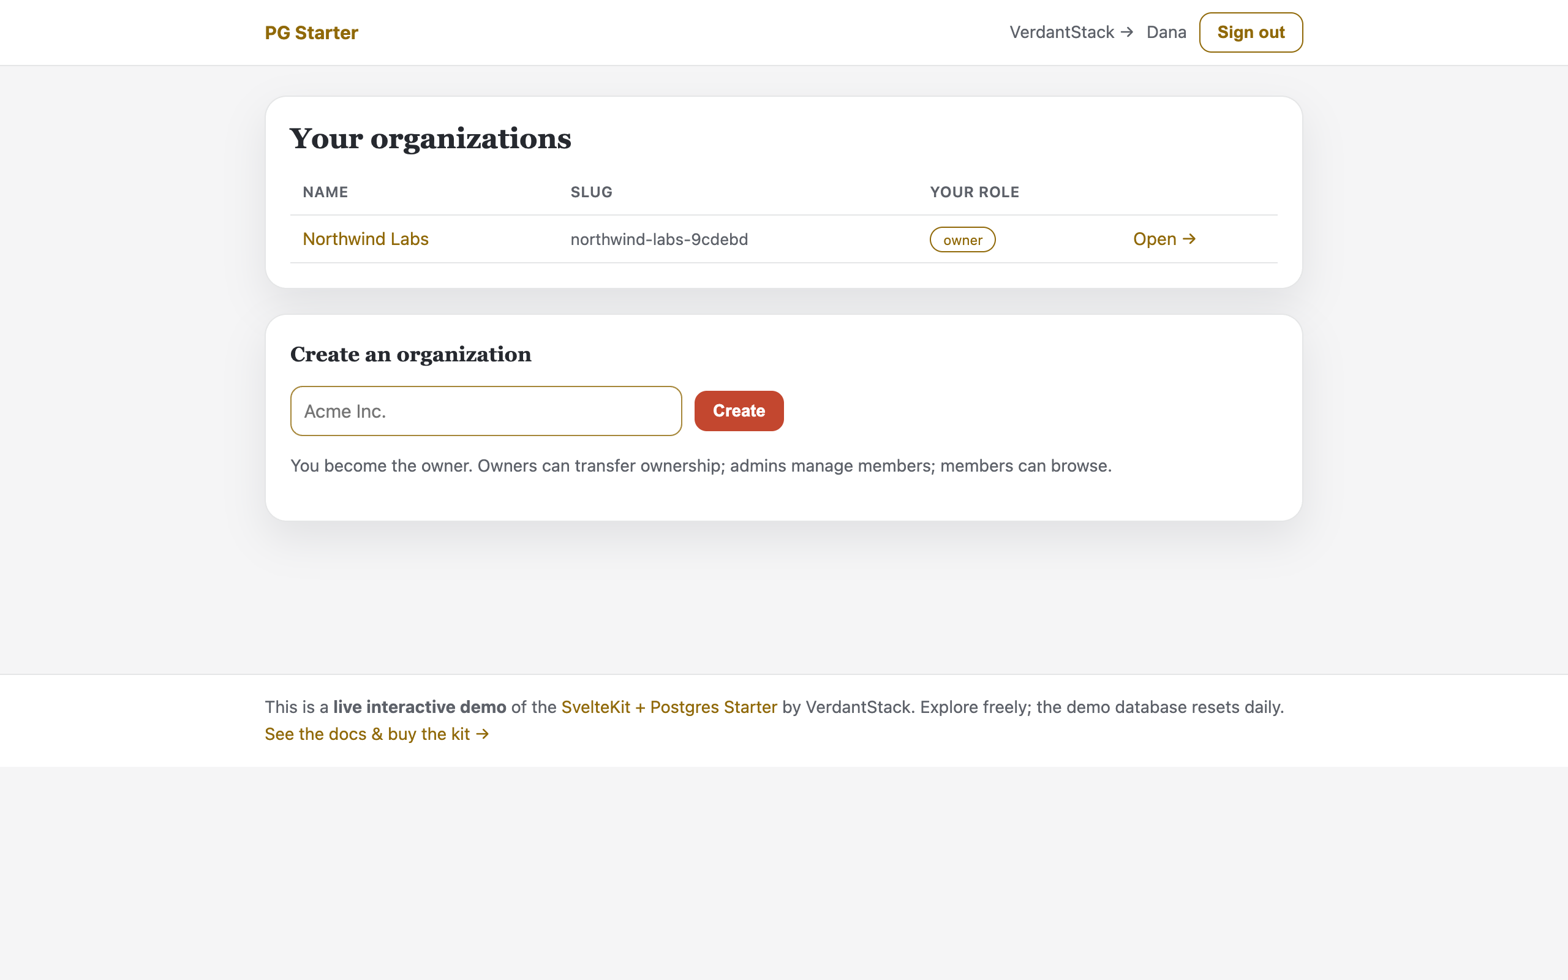Open the Northwind Labs organization name

[366, 239]
